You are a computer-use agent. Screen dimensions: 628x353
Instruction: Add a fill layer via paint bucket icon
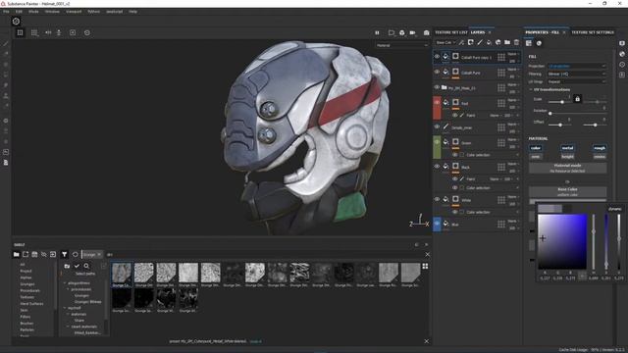pyautogui.click(x=489, y=42)
